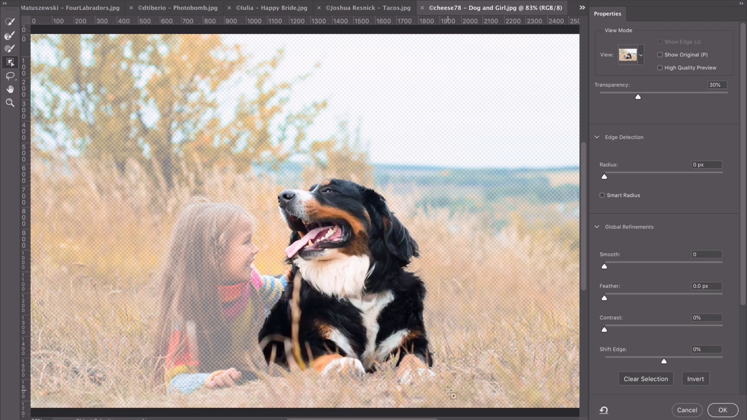
Task: Collapse the Global Refinements section
Action: pyautogui.click(x=597, y=227)
